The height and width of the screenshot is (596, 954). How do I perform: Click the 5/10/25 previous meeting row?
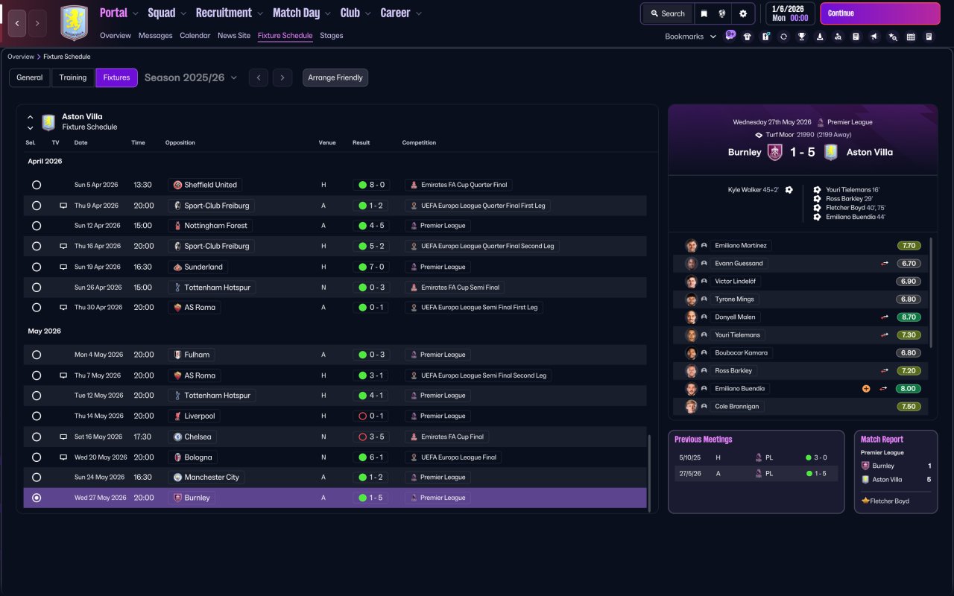tap(756, 457)
